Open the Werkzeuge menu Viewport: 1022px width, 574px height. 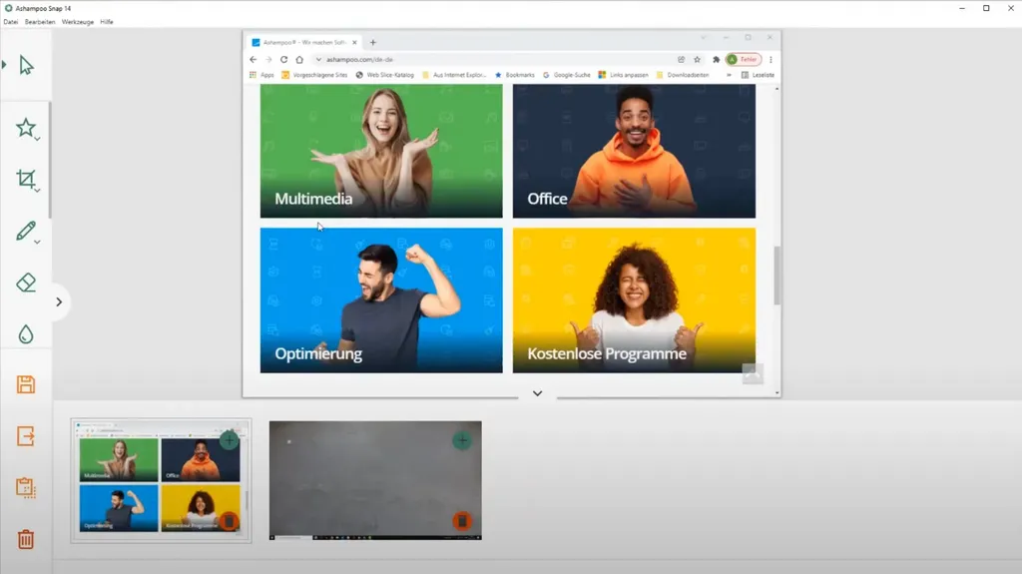pos(78,22)
